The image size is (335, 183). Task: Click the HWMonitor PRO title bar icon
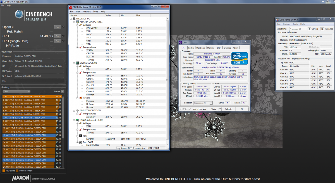point(70,7)
